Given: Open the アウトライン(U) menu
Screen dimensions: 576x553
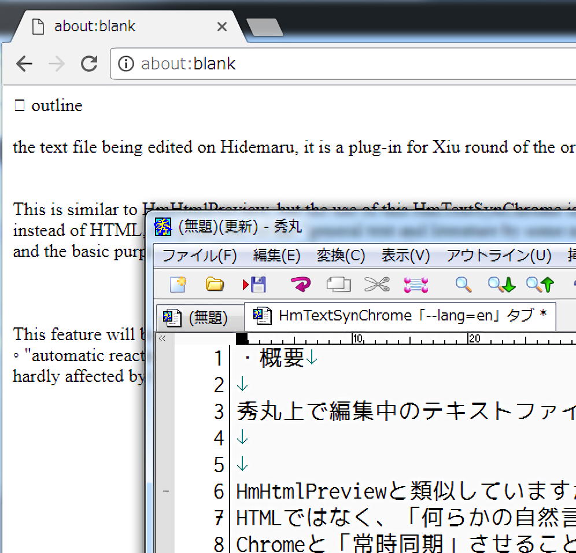Looking at the screenshot, I should pos(499,255).
